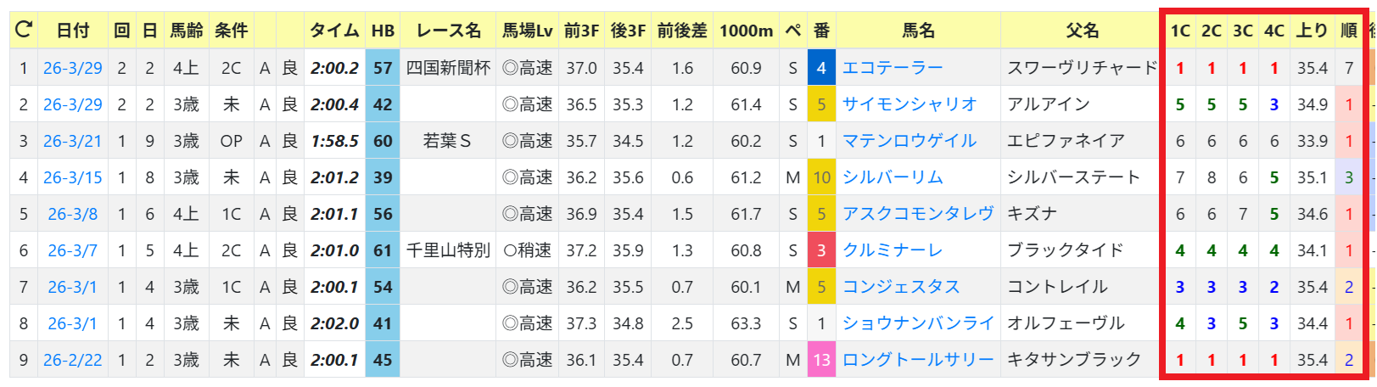The height and width of the screenshot is (387, 1377).
Task: Open the 26-2/22 race date link
Action: [73, 360]
